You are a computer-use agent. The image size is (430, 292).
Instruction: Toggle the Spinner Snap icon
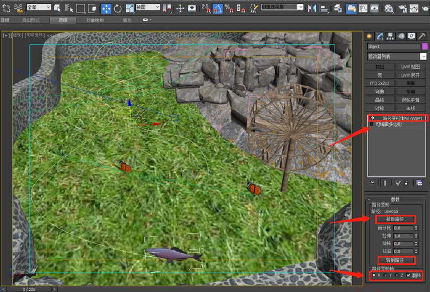click(x=240, y=8)
